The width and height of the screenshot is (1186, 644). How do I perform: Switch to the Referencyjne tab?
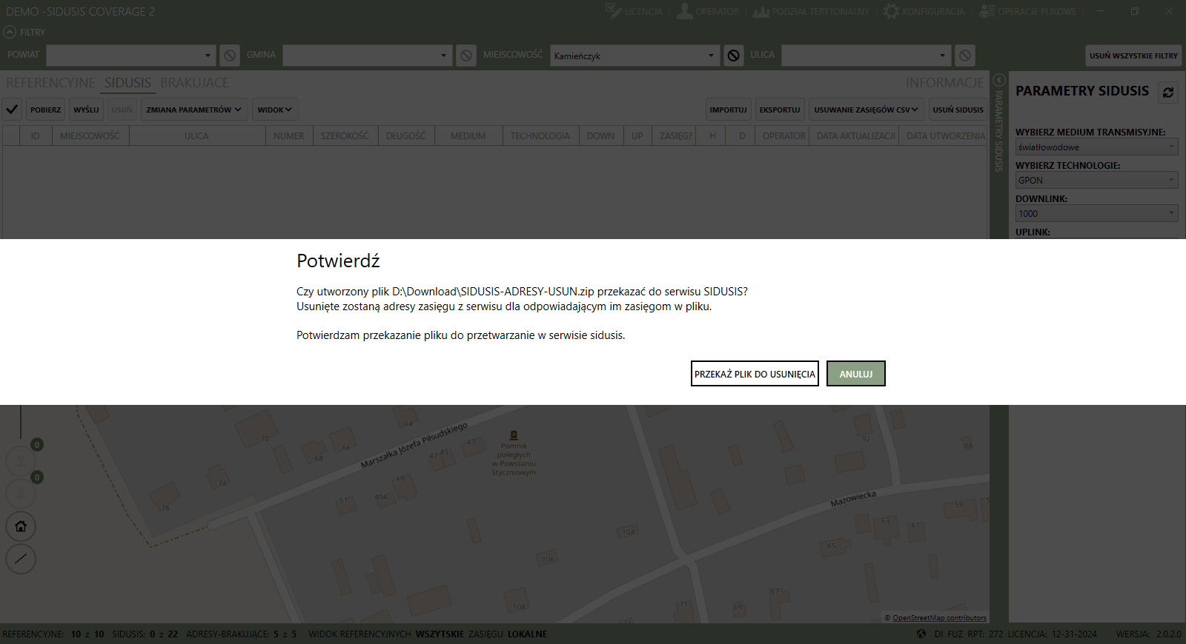[x=50, y=83]
